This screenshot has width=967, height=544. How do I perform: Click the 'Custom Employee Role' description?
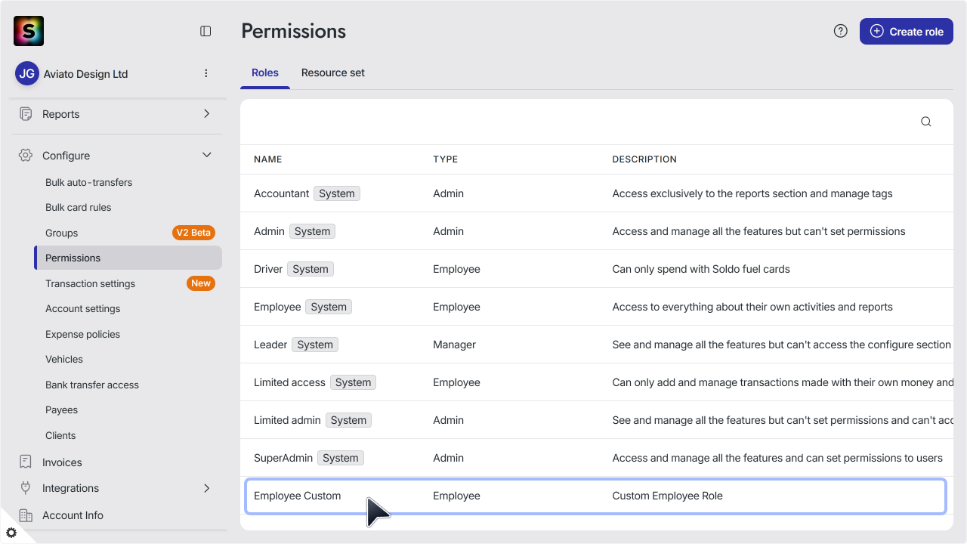tap(668, 496)
